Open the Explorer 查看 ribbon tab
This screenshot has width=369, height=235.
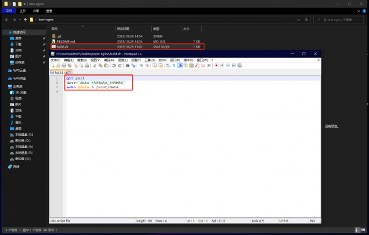tap(49, 11)
